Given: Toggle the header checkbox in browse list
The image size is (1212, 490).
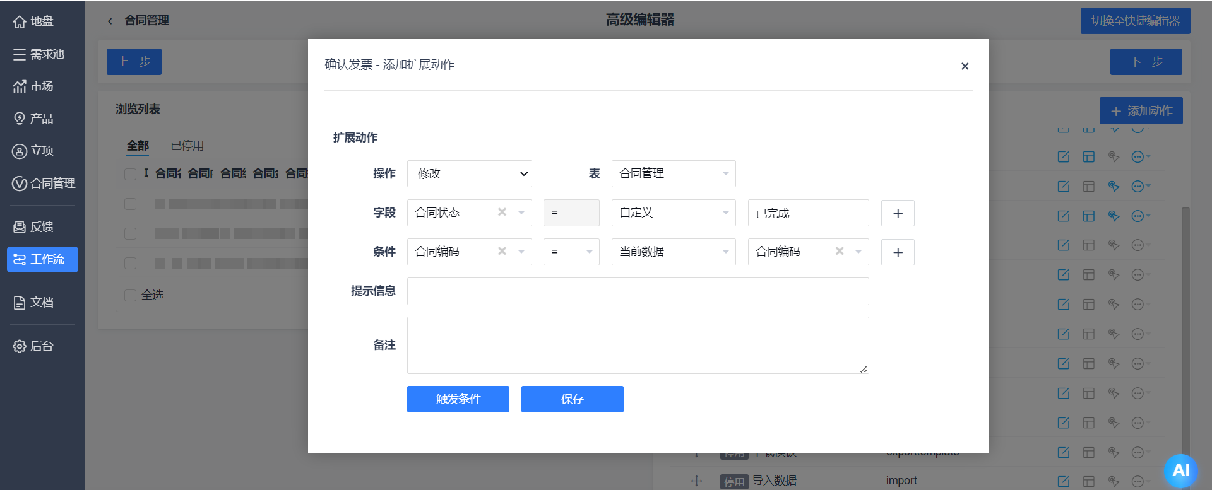Looking at the screenshot, I should click(131, 174).
